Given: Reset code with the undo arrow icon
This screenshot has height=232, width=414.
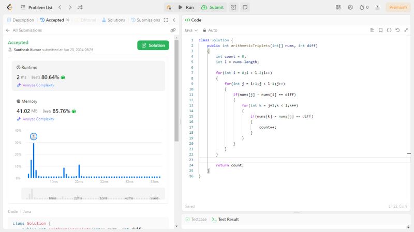Looking at the screenshot, I should [397, 30].
